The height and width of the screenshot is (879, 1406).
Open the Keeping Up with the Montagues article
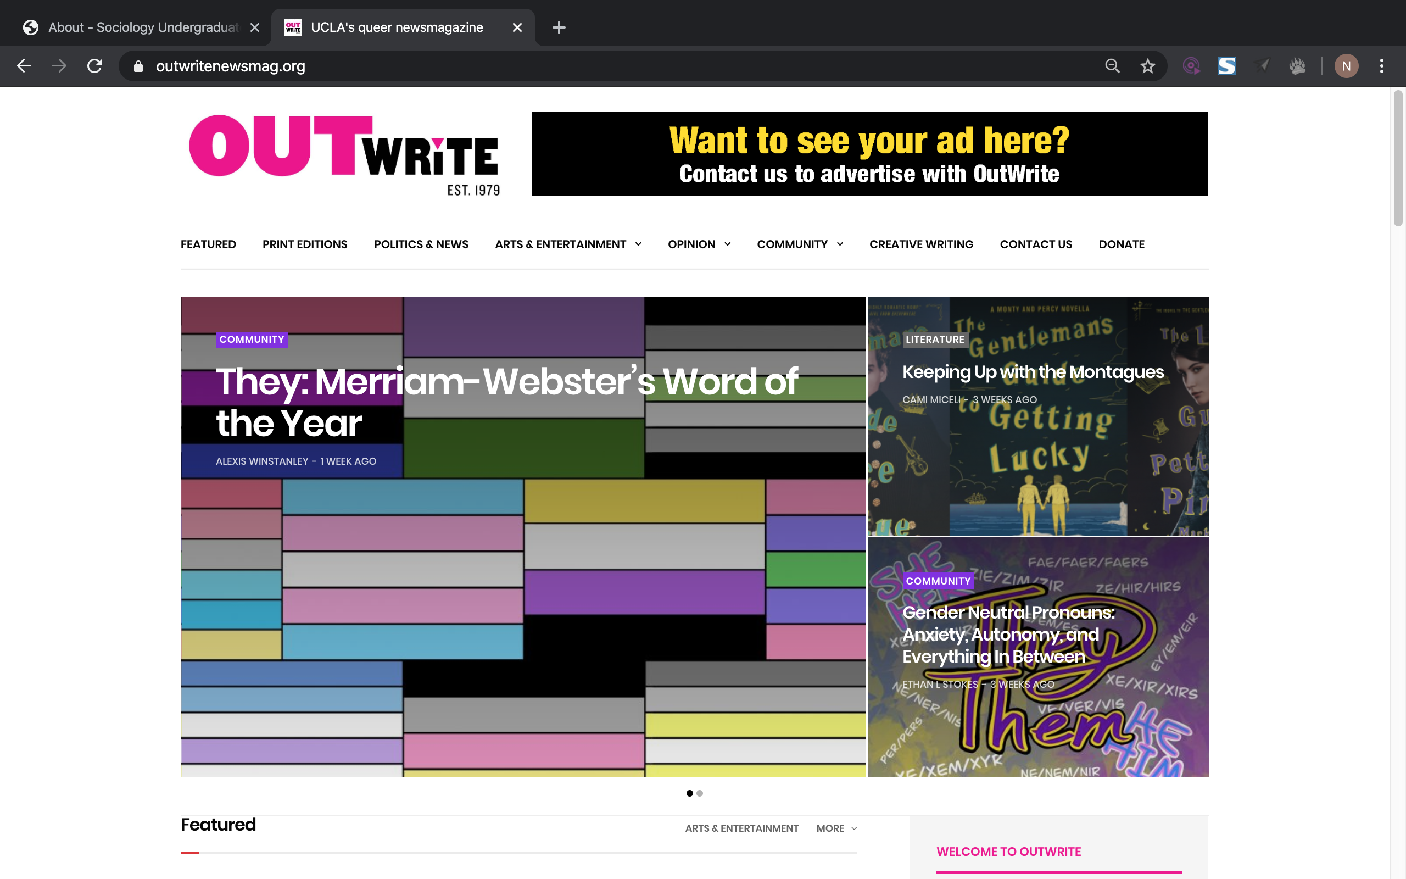coord(1033,372)
